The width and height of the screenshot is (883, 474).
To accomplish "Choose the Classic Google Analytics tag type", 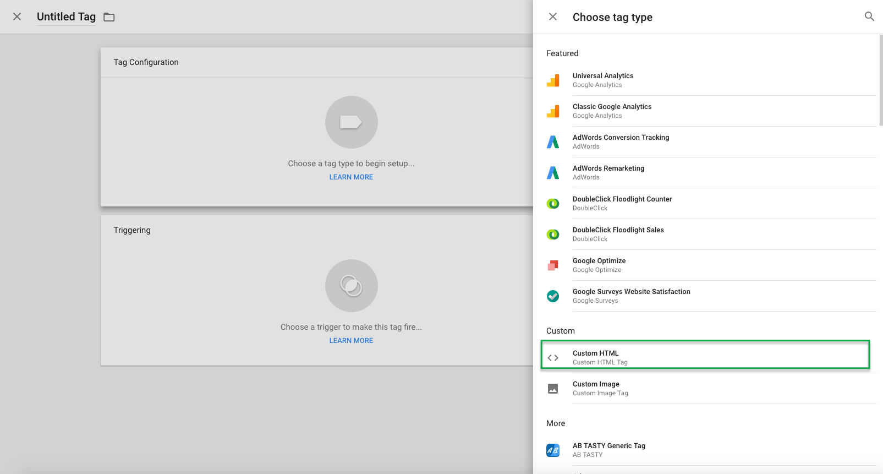I will pyautogui.click(x=612, y=111).
